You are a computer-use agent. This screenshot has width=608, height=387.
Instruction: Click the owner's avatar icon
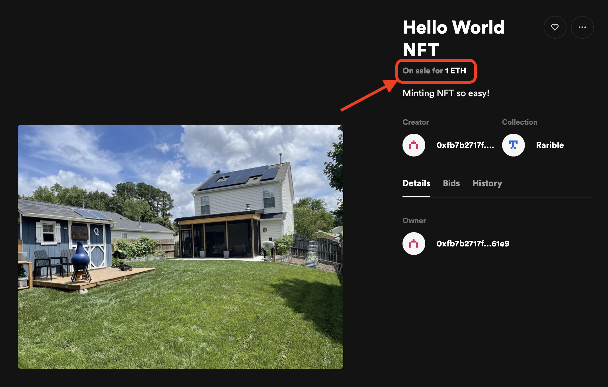point(414,244)
